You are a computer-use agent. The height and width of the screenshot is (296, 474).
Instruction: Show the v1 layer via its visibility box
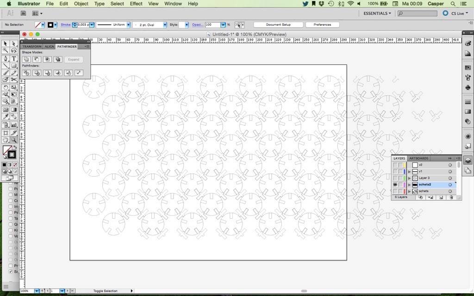[x=395, y=172]
